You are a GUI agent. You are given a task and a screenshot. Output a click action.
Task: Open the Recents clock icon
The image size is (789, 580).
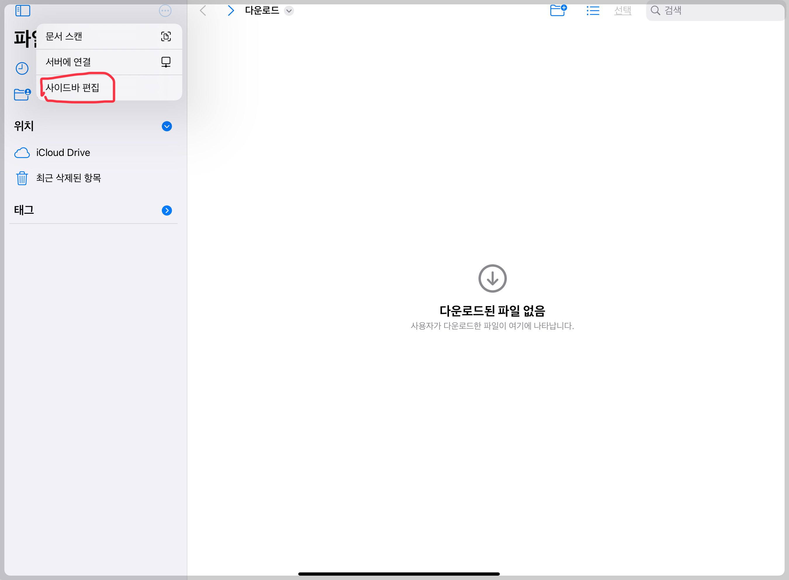22,68
